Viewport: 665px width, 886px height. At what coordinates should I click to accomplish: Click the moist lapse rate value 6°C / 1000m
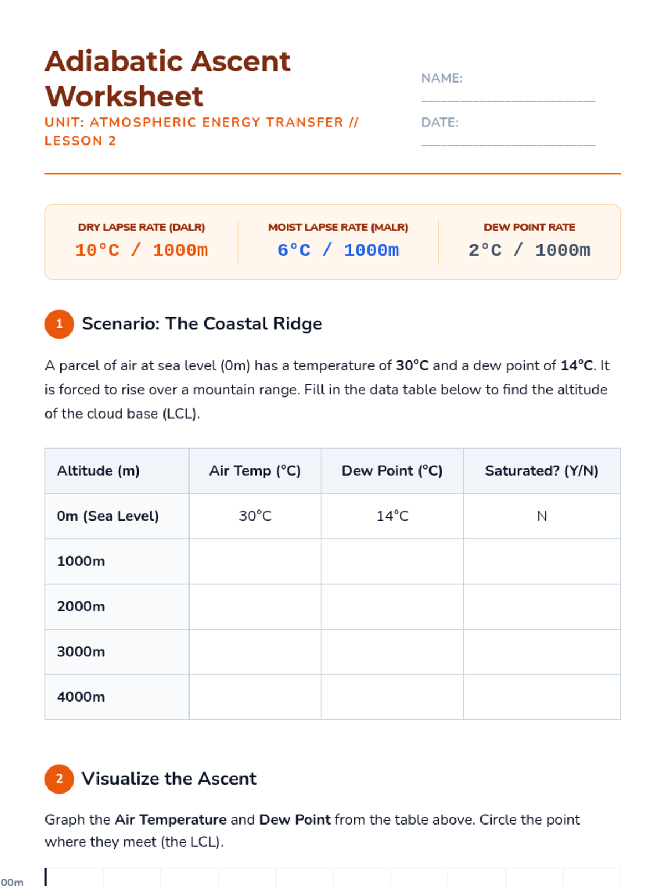tap(338, 250)
